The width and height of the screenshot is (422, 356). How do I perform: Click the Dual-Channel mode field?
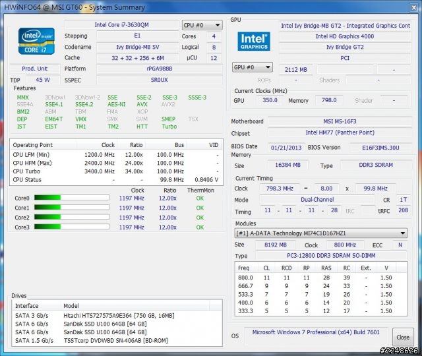317,199
